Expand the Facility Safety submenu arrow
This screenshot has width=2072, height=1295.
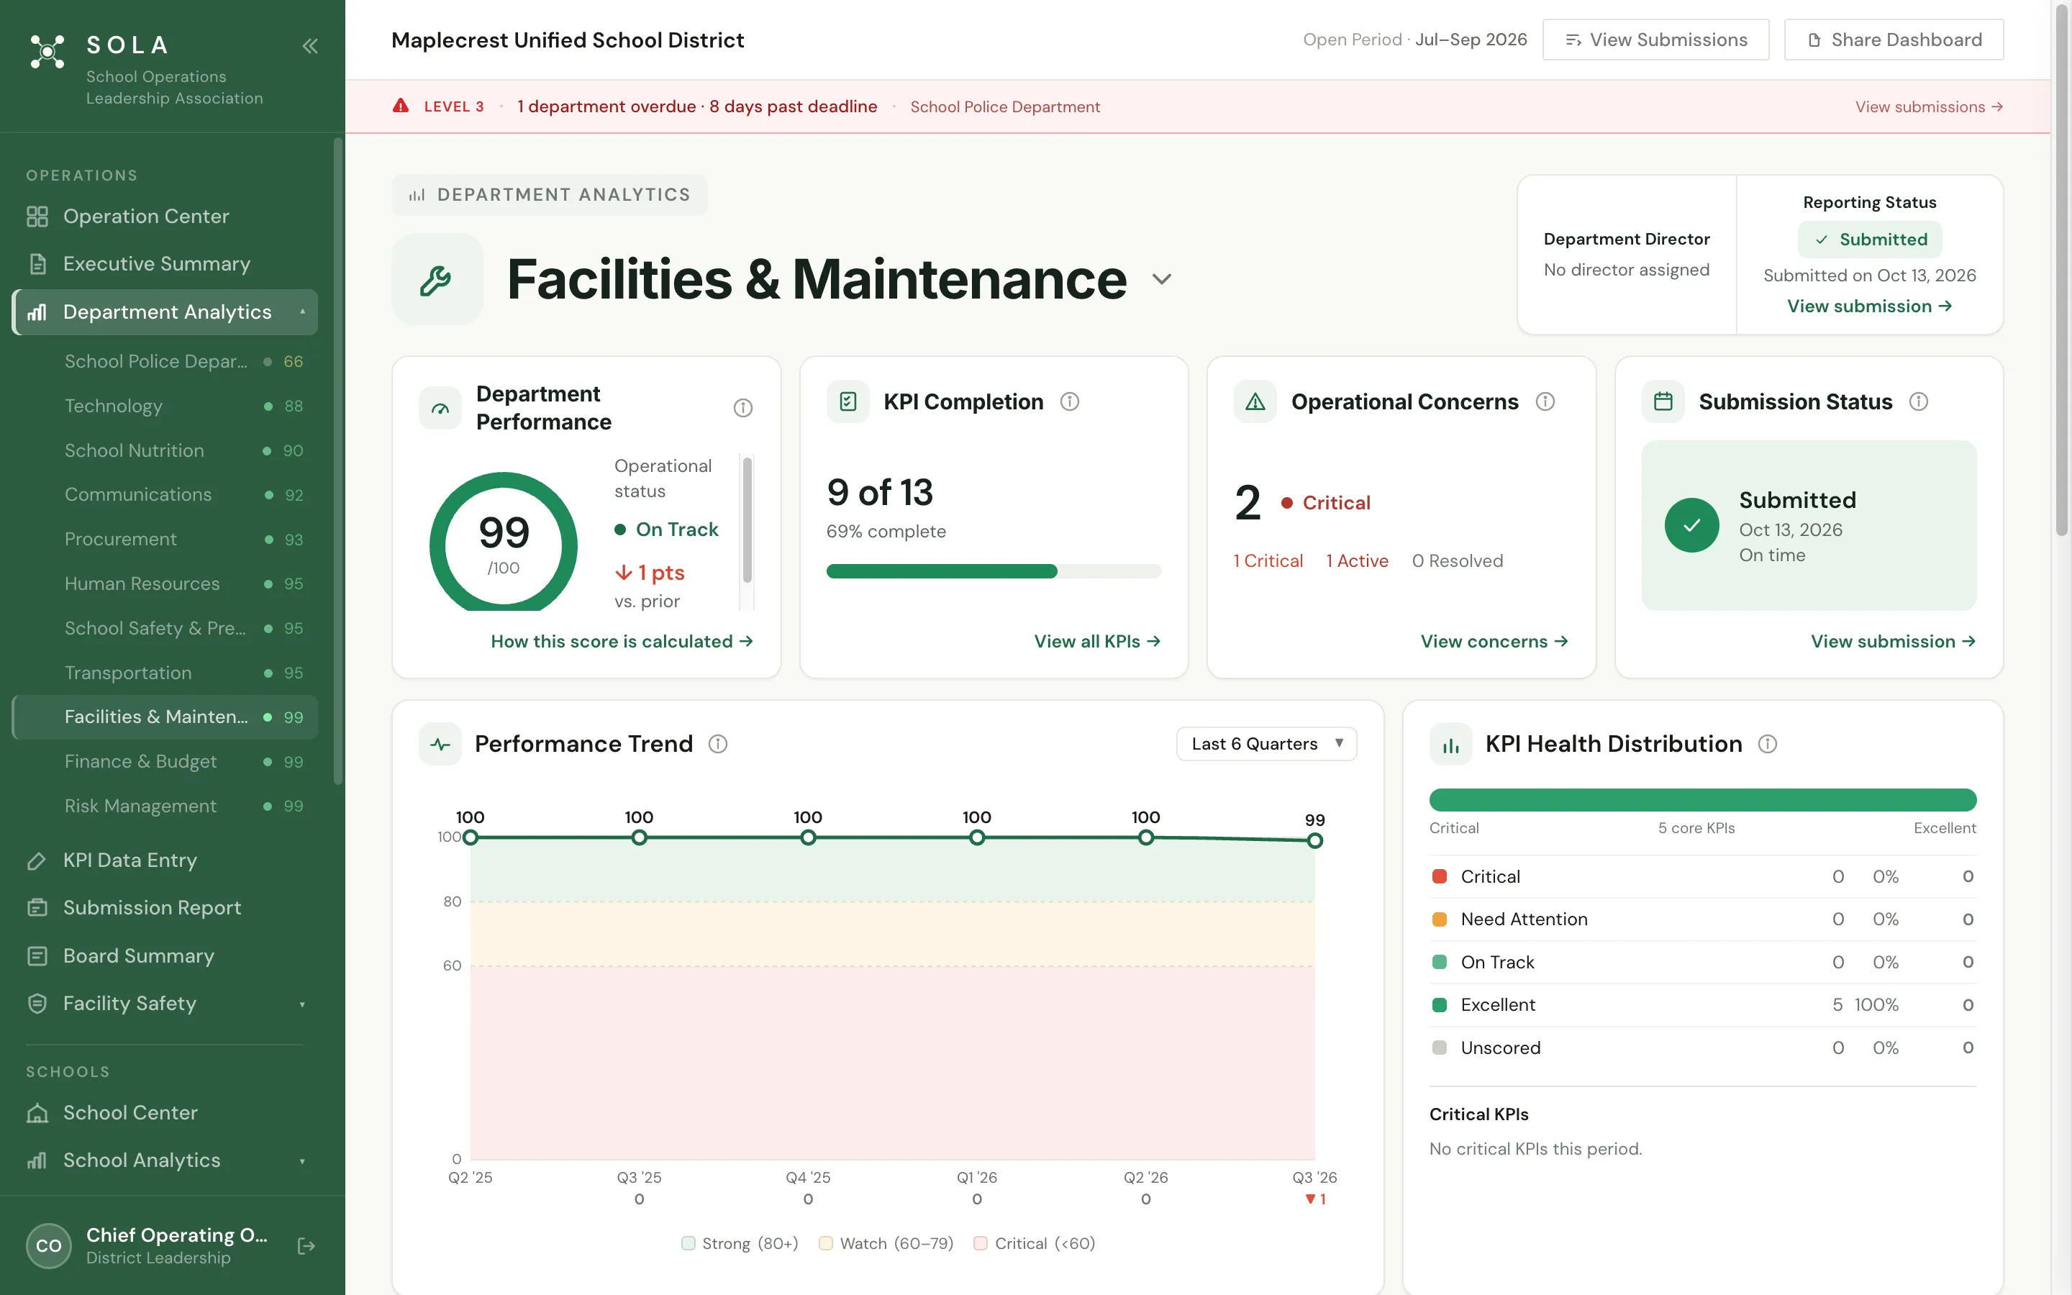pos(302,1004)
